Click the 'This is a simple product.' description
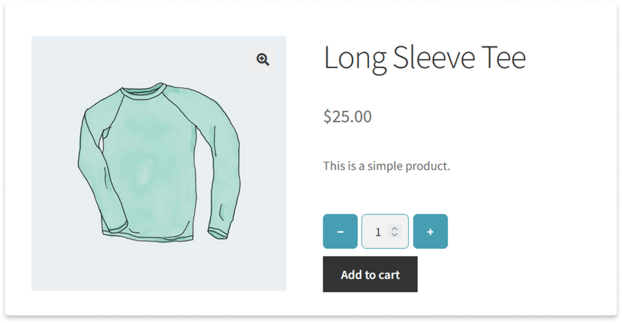 (386, 166)
